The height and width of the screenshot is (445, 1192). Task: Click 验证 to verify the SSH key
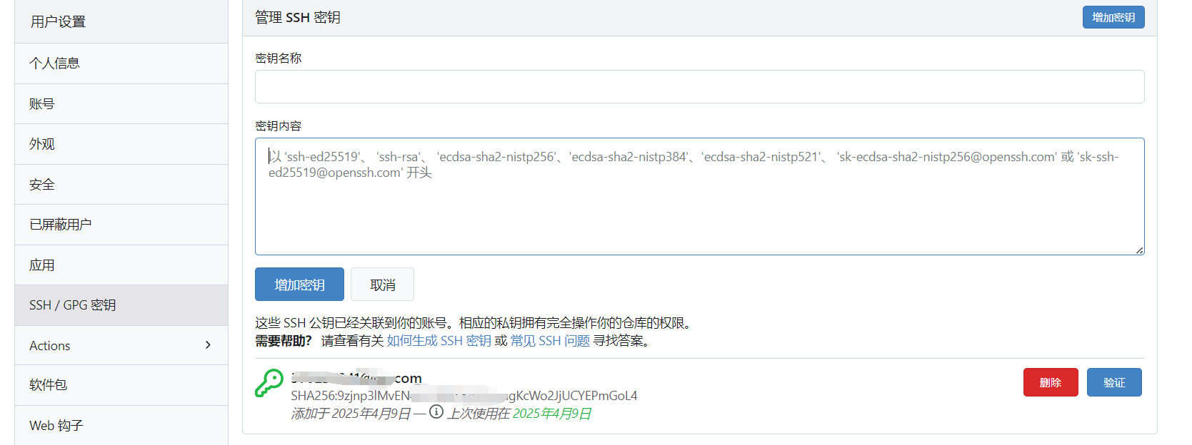(x=1113, y=382)
